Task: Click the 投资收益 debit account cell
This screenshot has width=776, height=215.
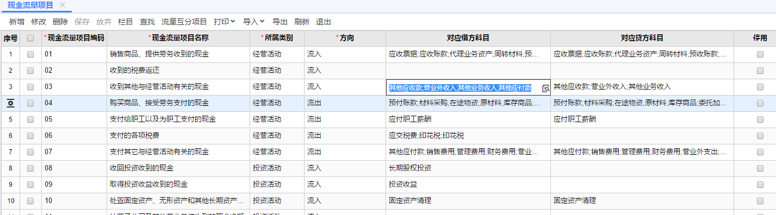Action: [468, 185]
